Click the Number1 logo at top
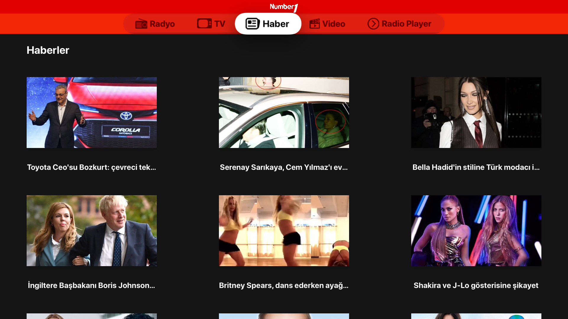Image resolution: width=568 pixels, height=319 pixels. (x=284, y=7)
